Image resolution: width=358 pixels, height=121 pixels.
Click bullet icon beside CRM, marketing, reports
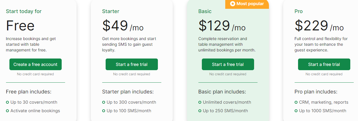click(x=296, y=102)
